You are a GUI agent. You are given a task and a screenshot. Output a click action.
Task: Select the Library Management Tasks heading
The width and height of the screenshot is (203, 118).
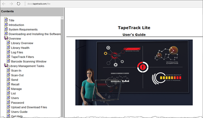(26, 66)
